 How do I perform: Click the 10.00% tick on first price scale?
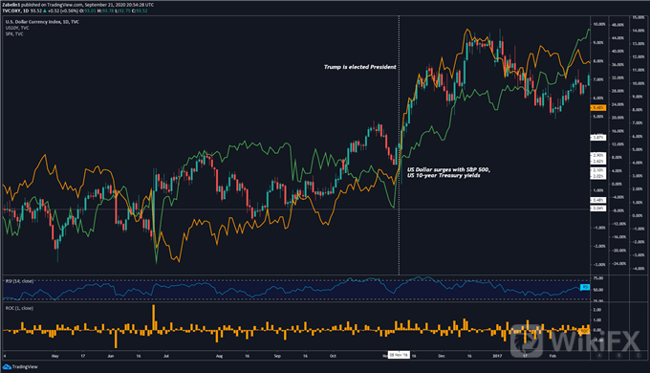(599, 25)
